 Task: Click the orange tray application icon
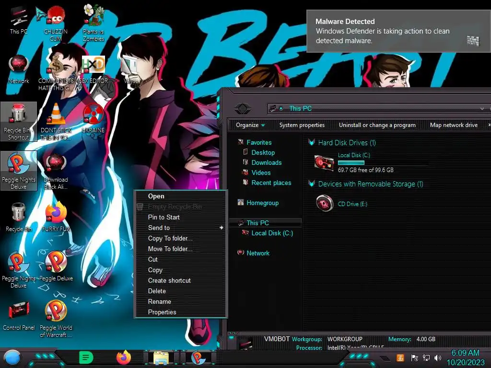(400, 357)
